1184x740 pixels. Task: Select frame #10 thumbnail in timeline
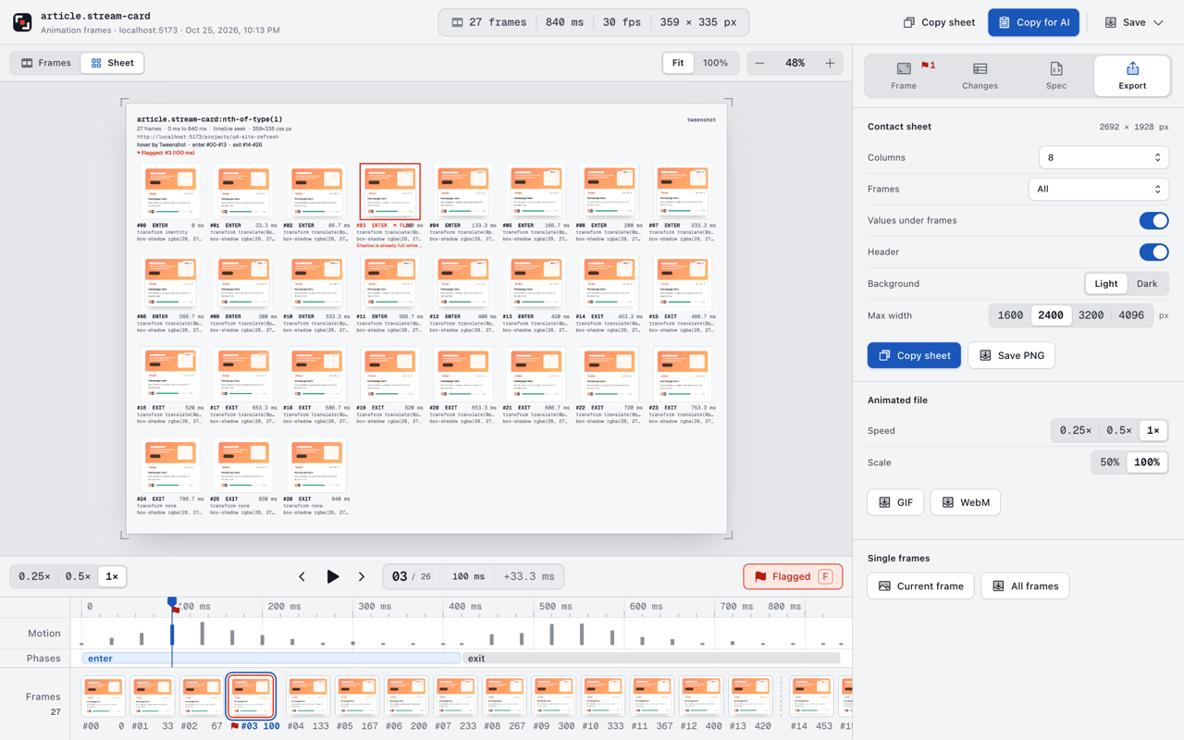604,697
